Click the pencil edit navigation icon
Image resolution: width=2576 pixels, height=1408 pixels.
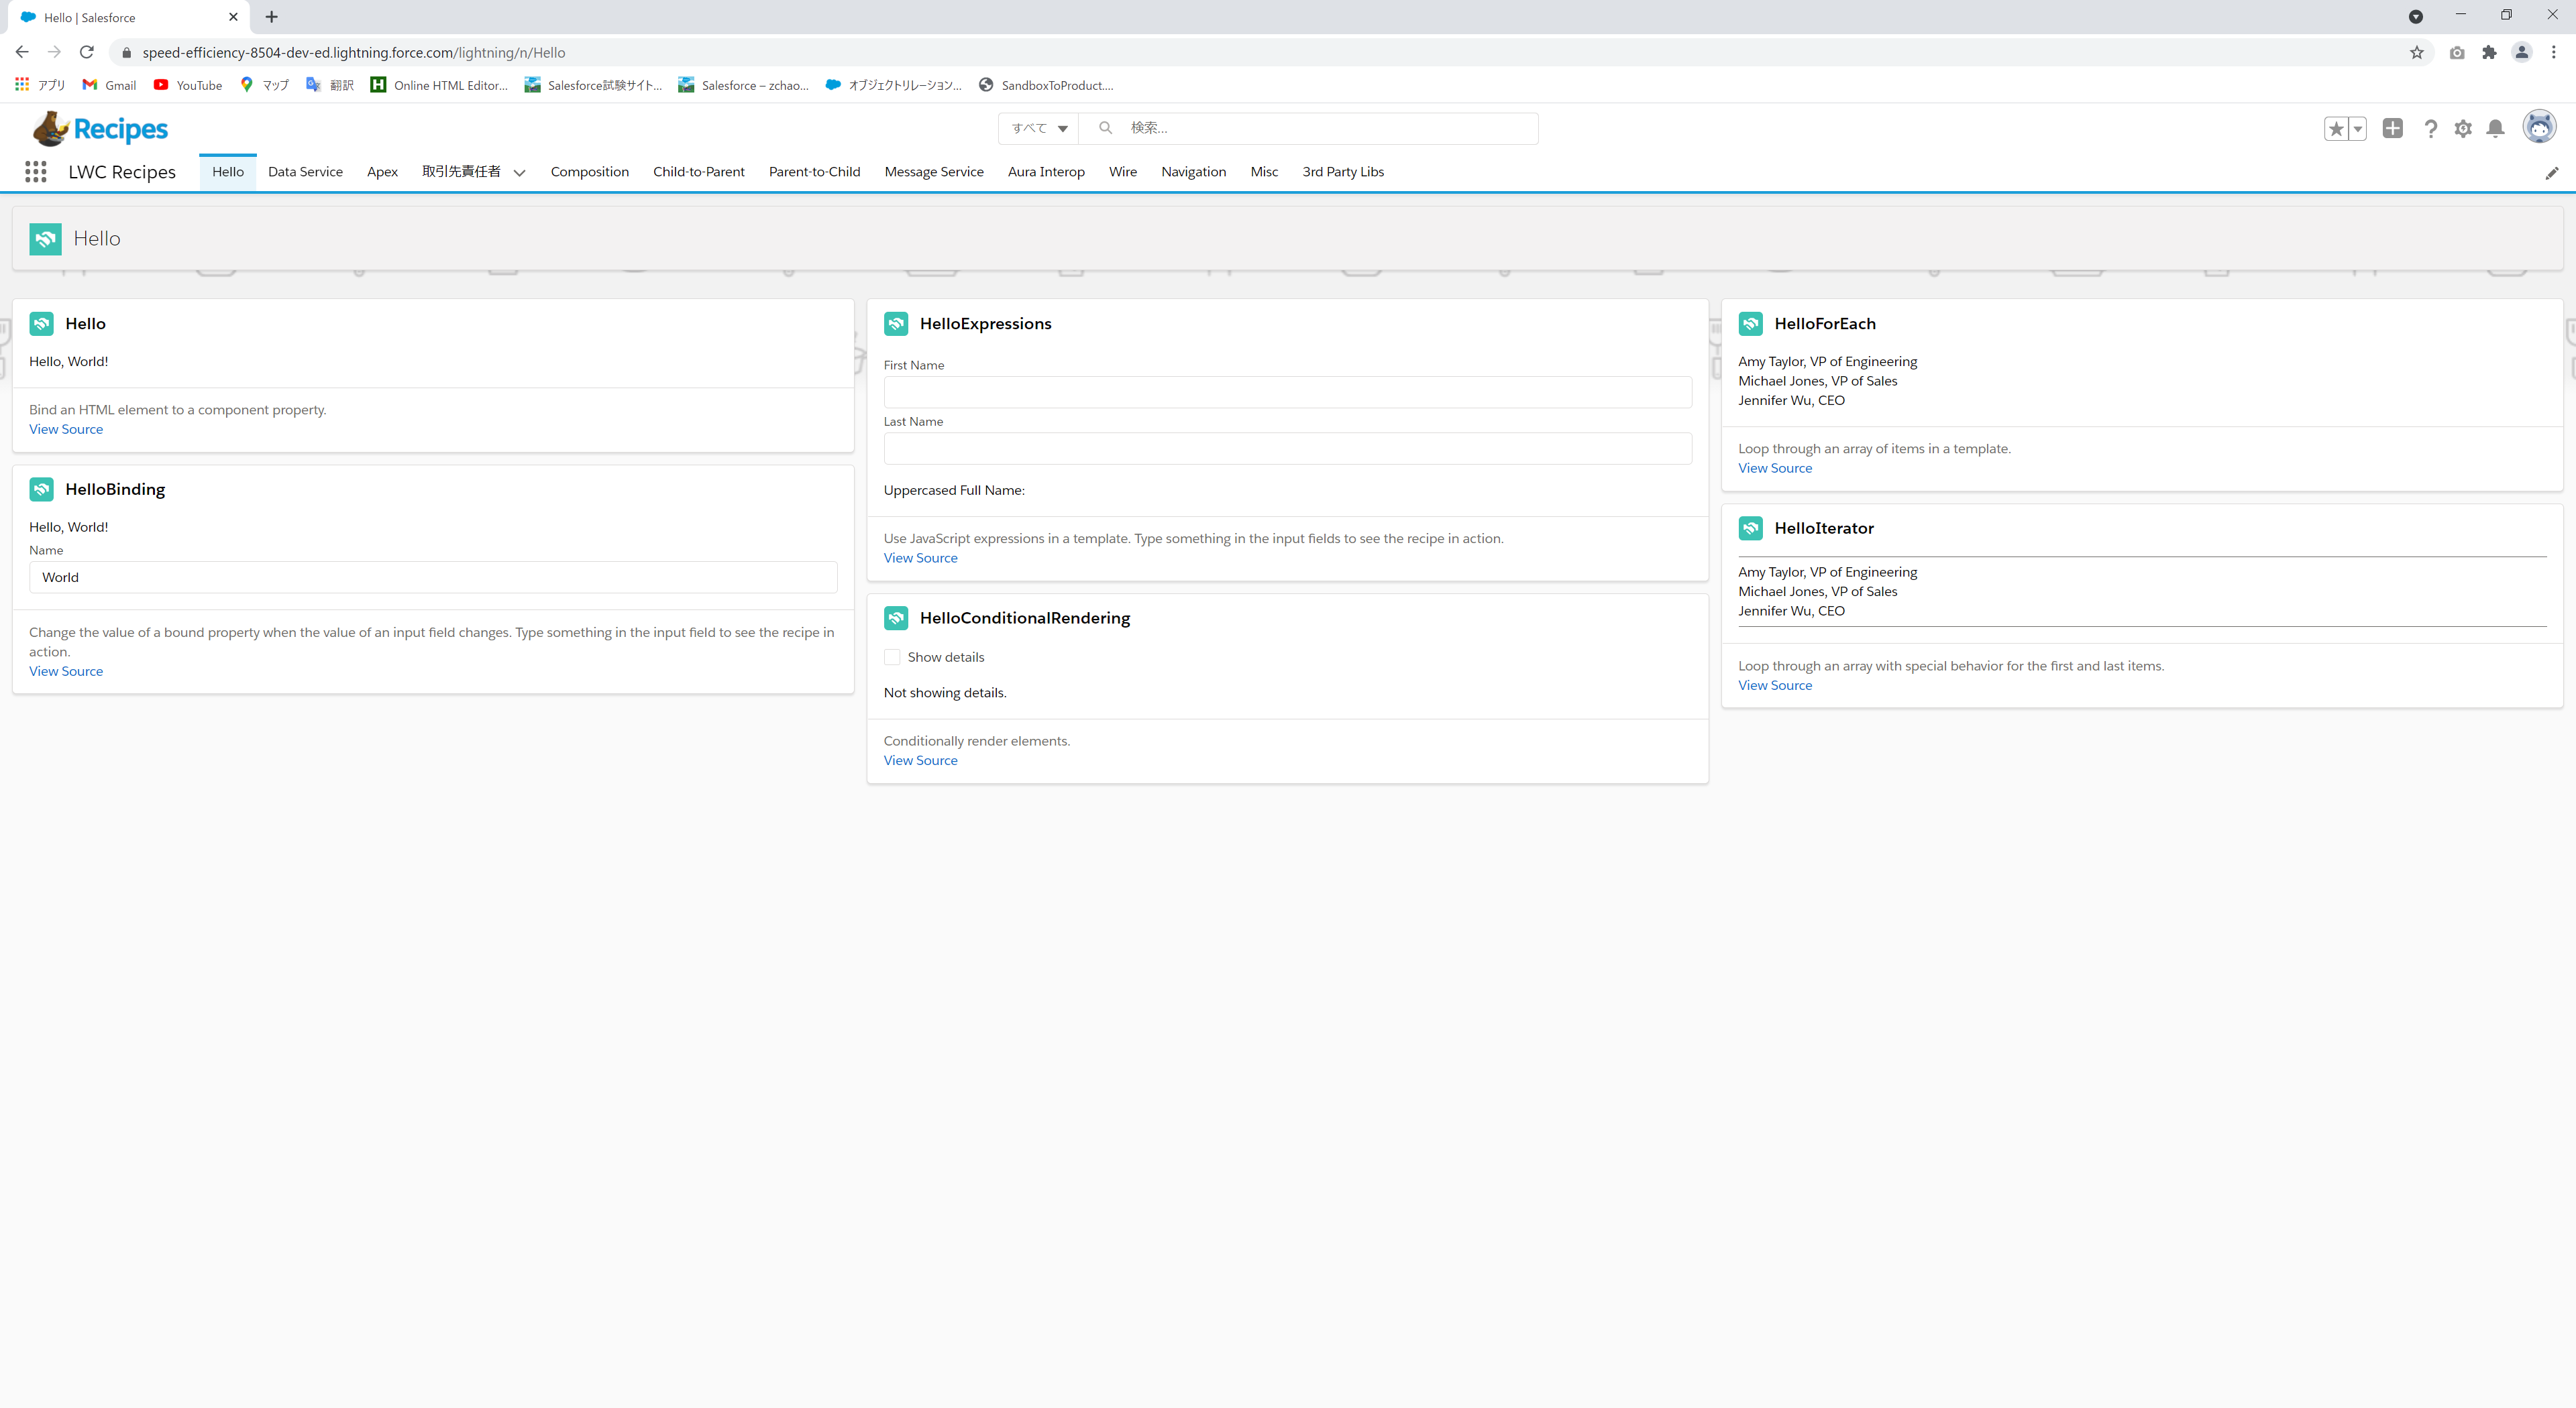click(2551, 173)
